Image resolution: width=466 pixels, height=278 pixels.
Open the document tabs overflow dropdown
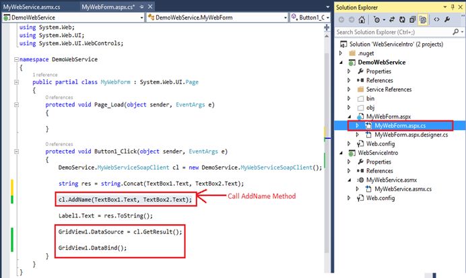[x=328, y=7]
